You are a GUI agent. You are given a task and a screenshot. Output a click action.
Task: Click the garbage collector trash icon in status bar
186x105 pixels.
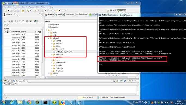coord(99,98)
